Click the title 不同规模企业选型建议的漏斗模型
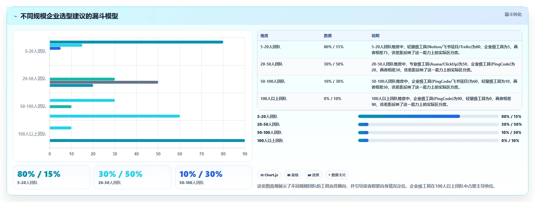Image resolution: width=535 pixels, height=202 pixels. tap(69, 16)
